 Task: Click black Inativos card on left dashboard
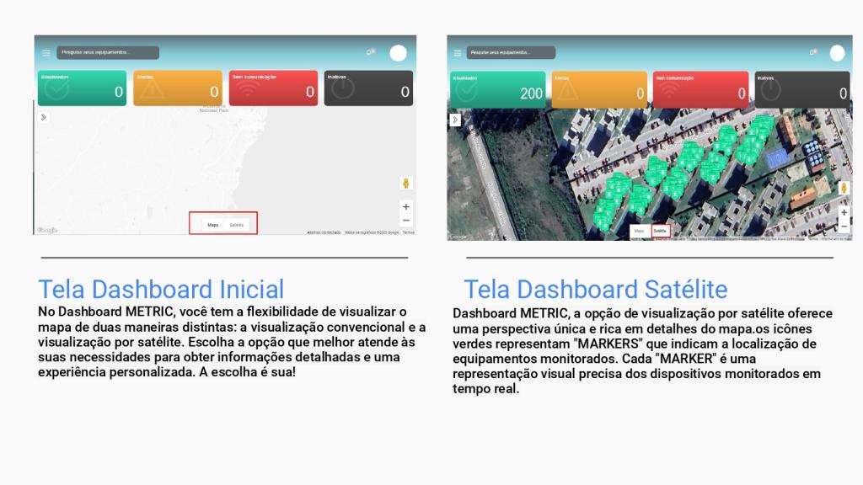pyautogui.click(x=368, y=88)
